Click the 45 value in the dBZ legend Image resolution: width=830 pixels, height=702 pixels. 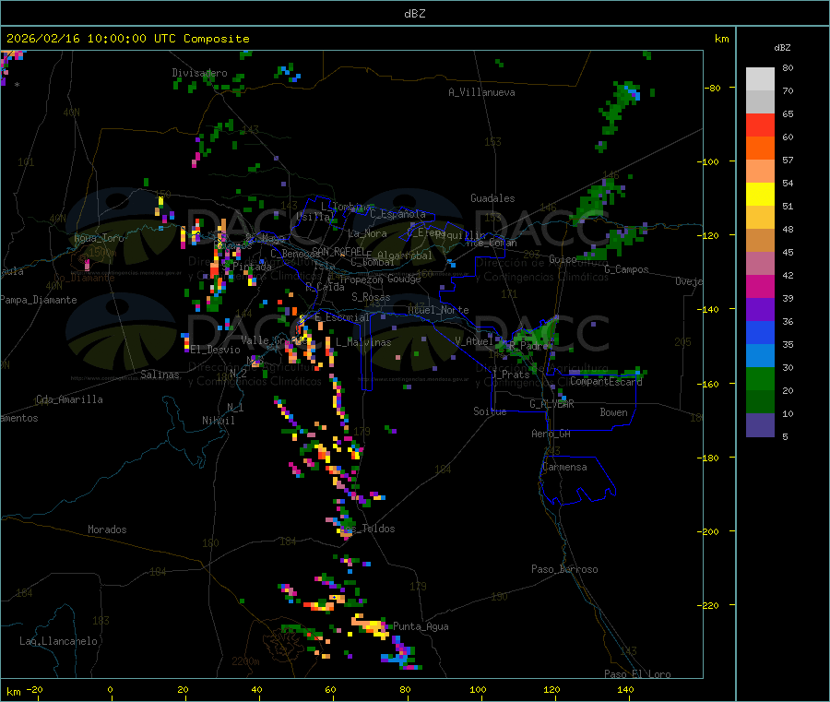(x=788, y=252)
